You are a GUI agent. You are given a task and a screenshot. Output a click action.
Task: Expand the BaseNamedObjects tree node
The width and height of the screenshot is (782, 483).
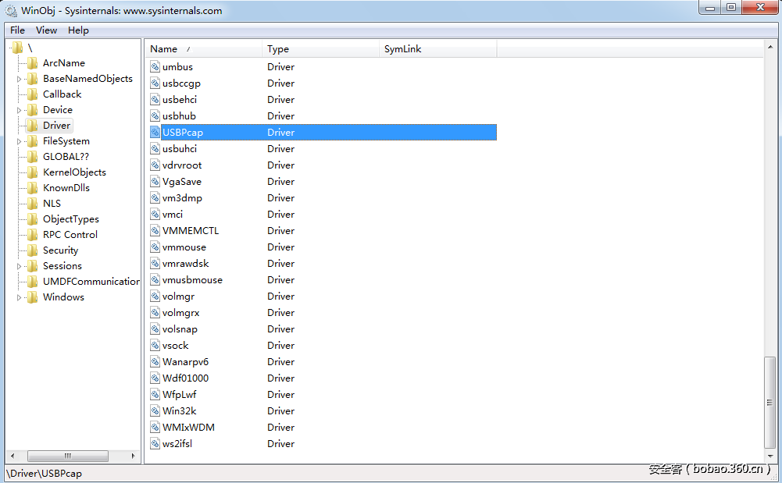click(20, 79)
